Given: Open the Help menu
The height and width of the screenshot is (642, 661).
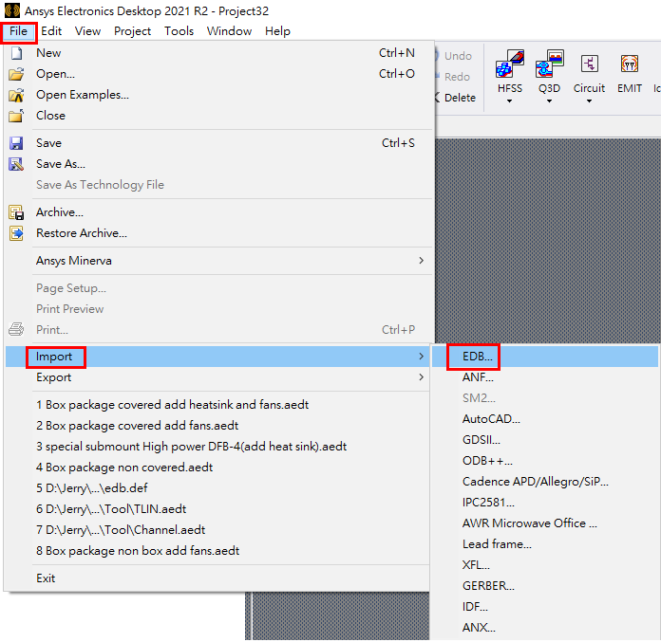Looking at the screenshot, I should coord(277,31).
